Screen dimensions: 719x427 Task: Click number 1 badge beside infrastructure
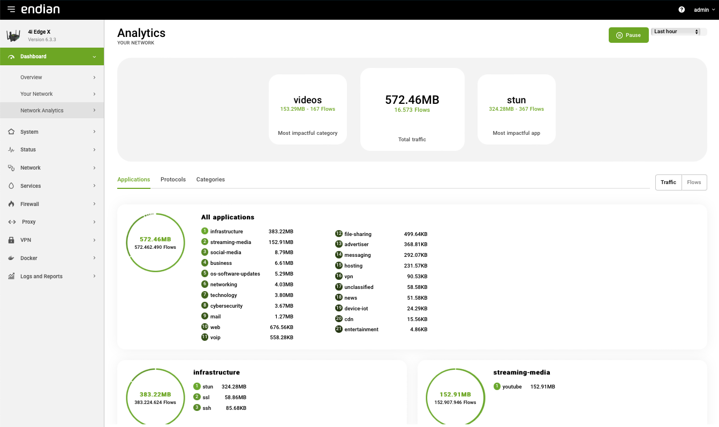(x=205, y=231)
